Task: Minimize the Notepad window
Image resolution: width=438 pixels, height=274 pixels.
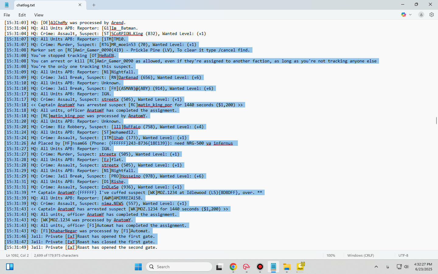Action: pyautogui.click(x=403, y=5)
